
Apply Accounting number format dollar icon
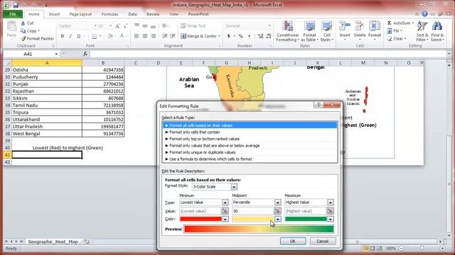pos(229,36)
